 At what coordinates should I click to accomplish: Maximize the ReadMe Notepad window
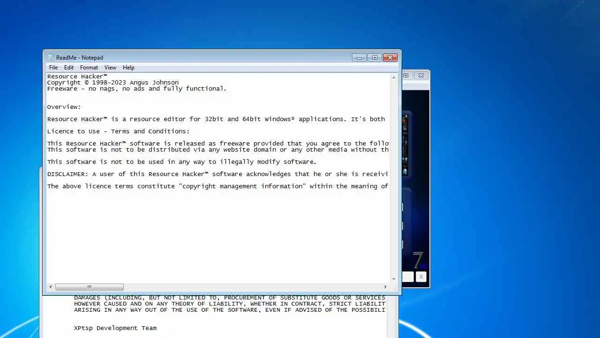[375, 58]
